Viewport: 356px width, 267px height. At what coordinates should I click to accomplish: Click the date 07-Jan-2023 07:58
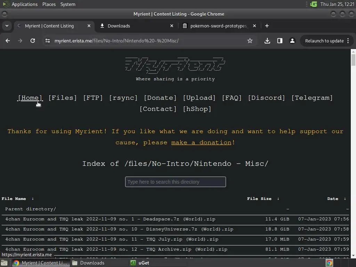click(x=324, y=229)
